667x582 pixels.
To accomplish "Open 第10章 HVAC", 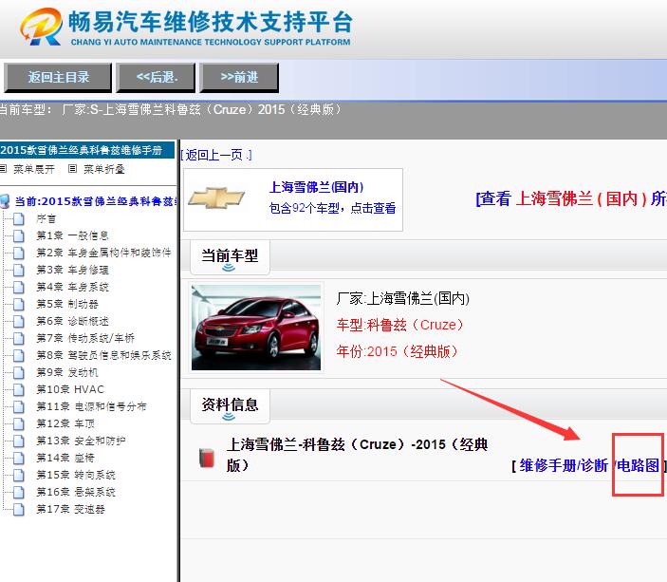I will click(x=70, y=389).
